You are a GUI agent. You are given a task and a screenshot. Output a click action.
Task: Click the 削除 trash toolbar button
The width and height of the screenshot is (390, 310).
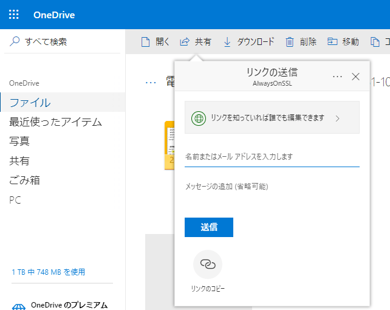[301, 41]
